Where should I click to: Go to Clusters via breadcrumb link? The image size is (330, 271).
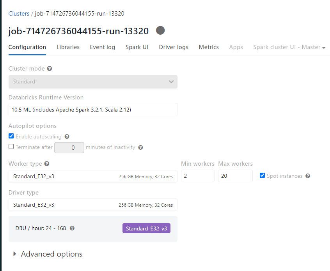coord(19,14)
